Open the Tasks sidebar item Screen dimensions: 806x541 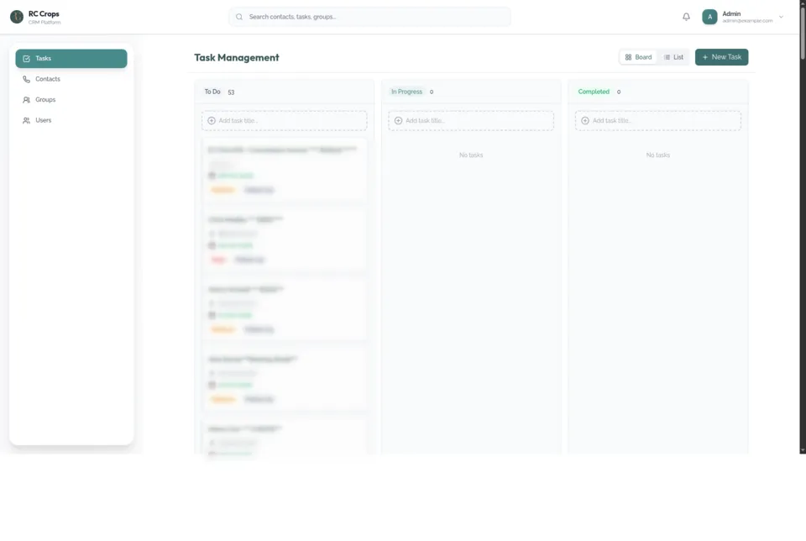point(71,59)
